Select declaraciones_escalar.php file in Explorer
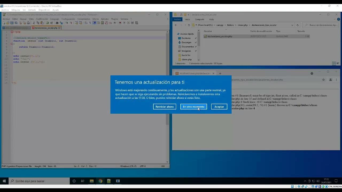This screenshot has height=192, width=342. 220,36
